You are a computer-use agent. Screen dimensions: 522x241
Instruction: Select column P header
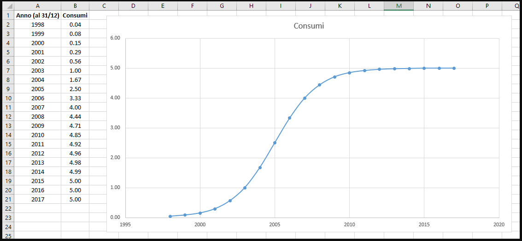[487, 6]
